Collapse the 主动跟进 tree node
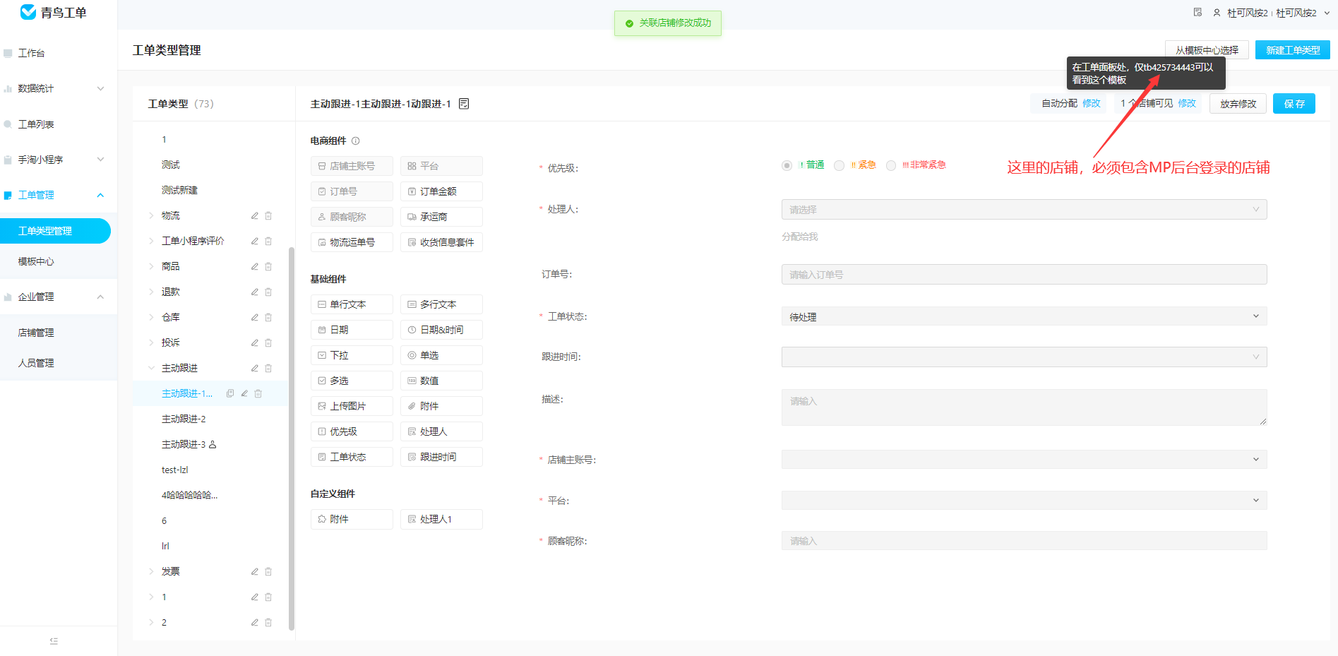This screenshot has width=1338, height=656. 151,369
